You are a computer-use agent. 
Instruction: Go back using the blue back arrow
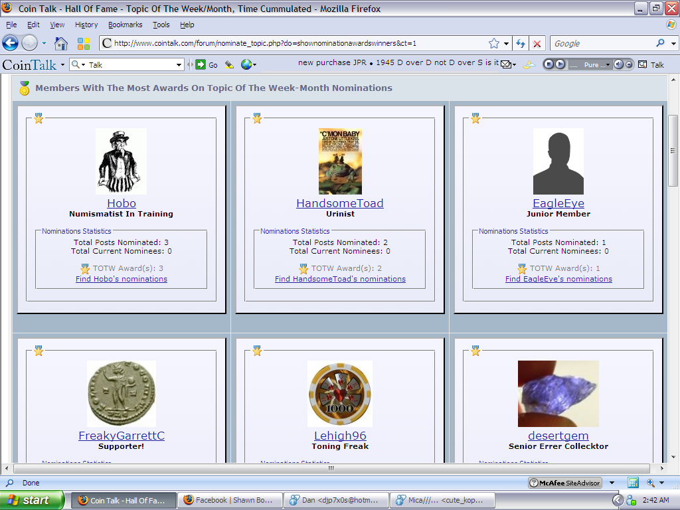click(11, 43)
